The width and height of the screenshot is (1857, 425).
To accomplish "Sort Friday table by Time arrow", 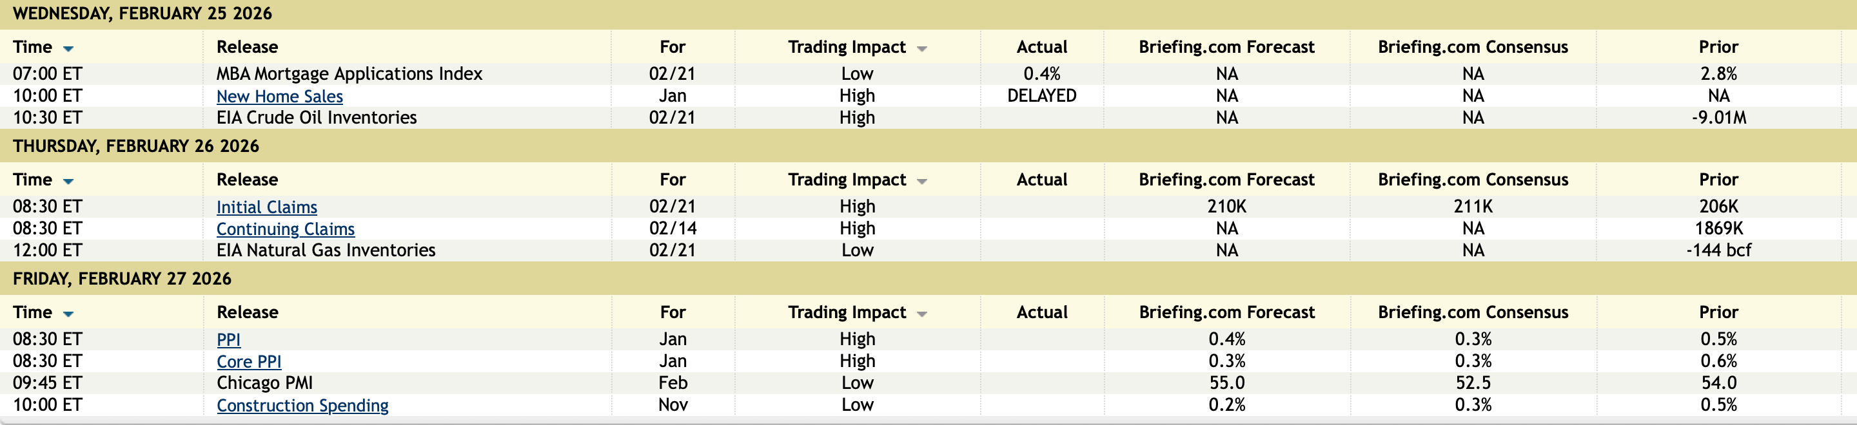I will pyautogui.click(x=68, y=314).
